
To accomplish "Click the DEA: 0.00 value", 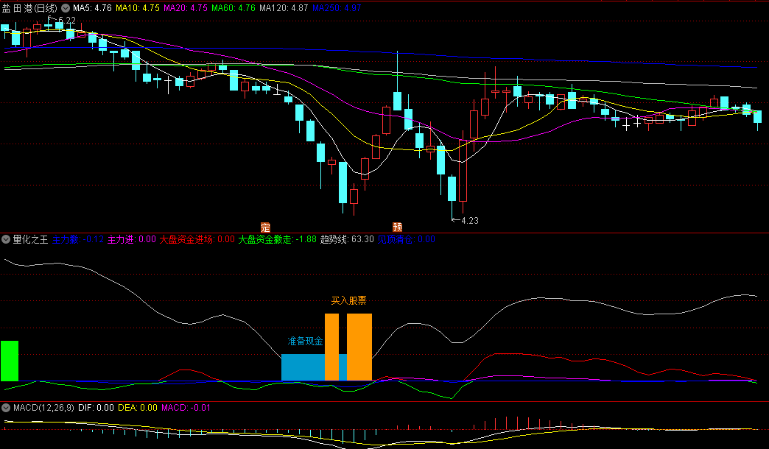I will click(138, 407).
